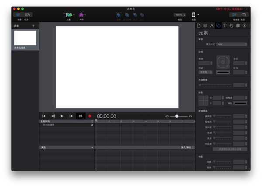
Task: Toggle loop playback in the timeline
Action: tap(80, 116)
